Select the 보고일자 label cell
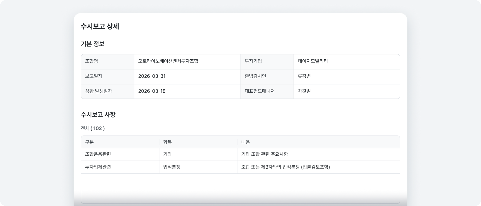This screenshot has height=206, width=481. [108, 76]
